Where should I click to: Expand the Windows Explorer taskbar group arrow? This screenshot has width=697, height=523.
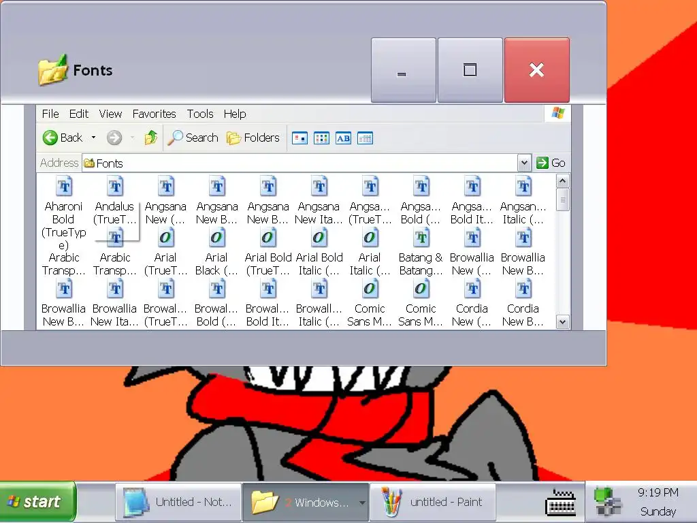click(x=363, y=503)
